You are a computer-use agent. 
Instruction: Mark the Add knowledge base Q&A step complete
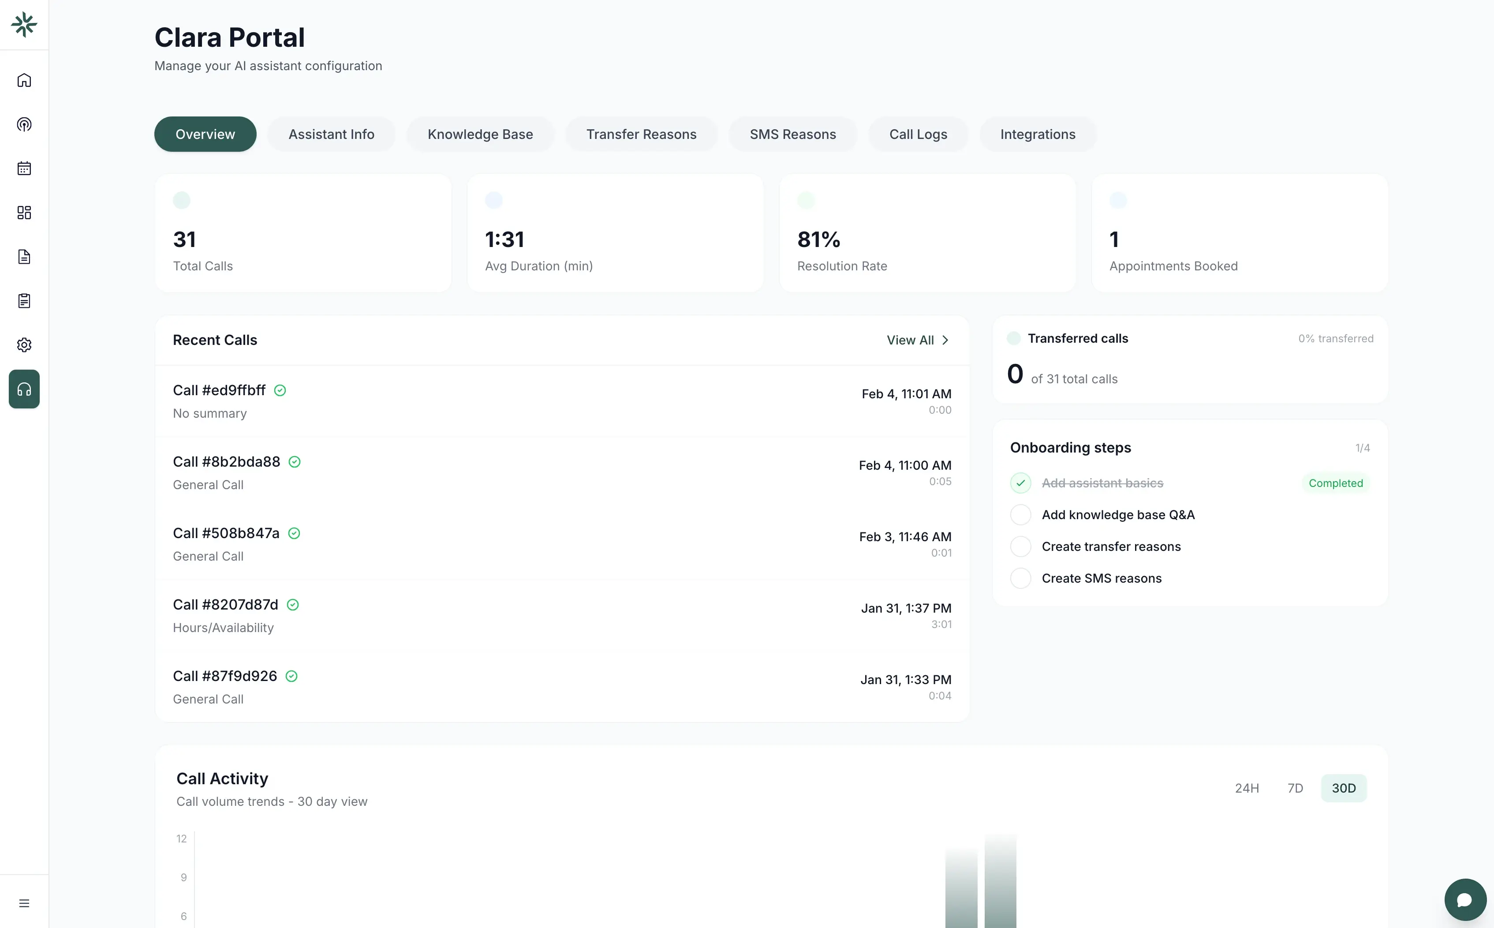tap(1020, 514)
